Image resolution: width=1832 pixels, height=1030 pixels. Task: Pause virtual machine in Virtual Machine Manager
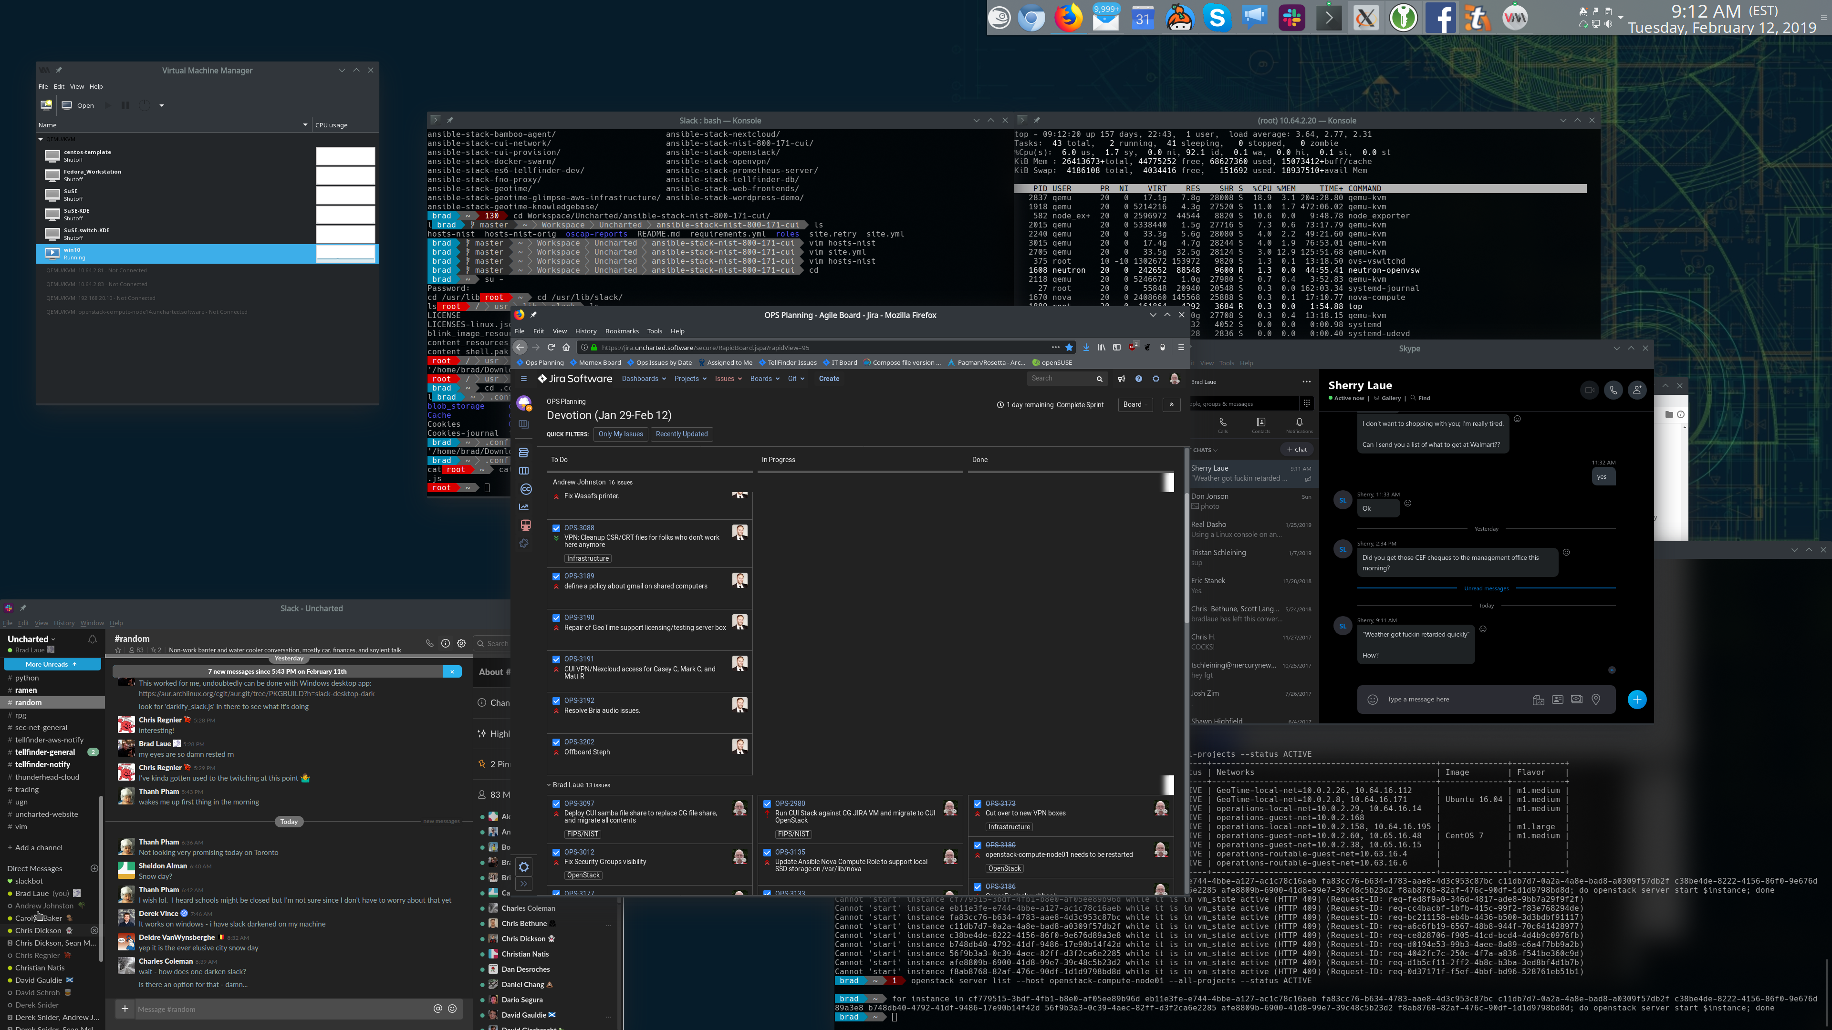(125, 105)
